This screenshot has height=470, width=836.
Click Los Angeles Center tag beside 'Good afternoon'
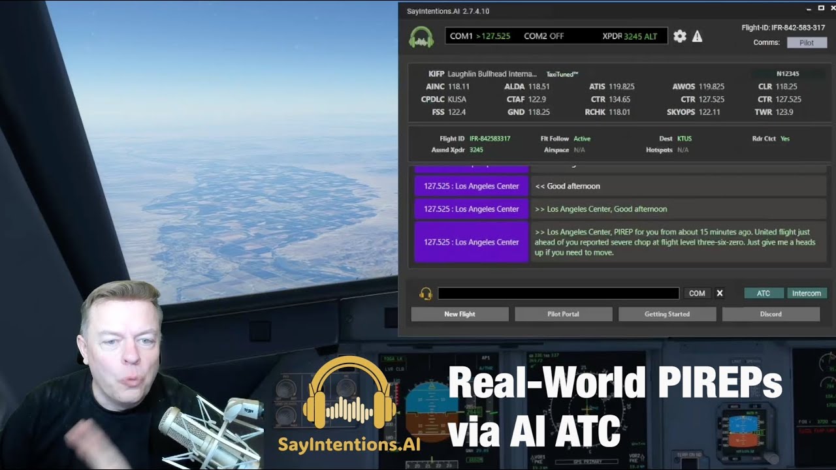(471, 186)
